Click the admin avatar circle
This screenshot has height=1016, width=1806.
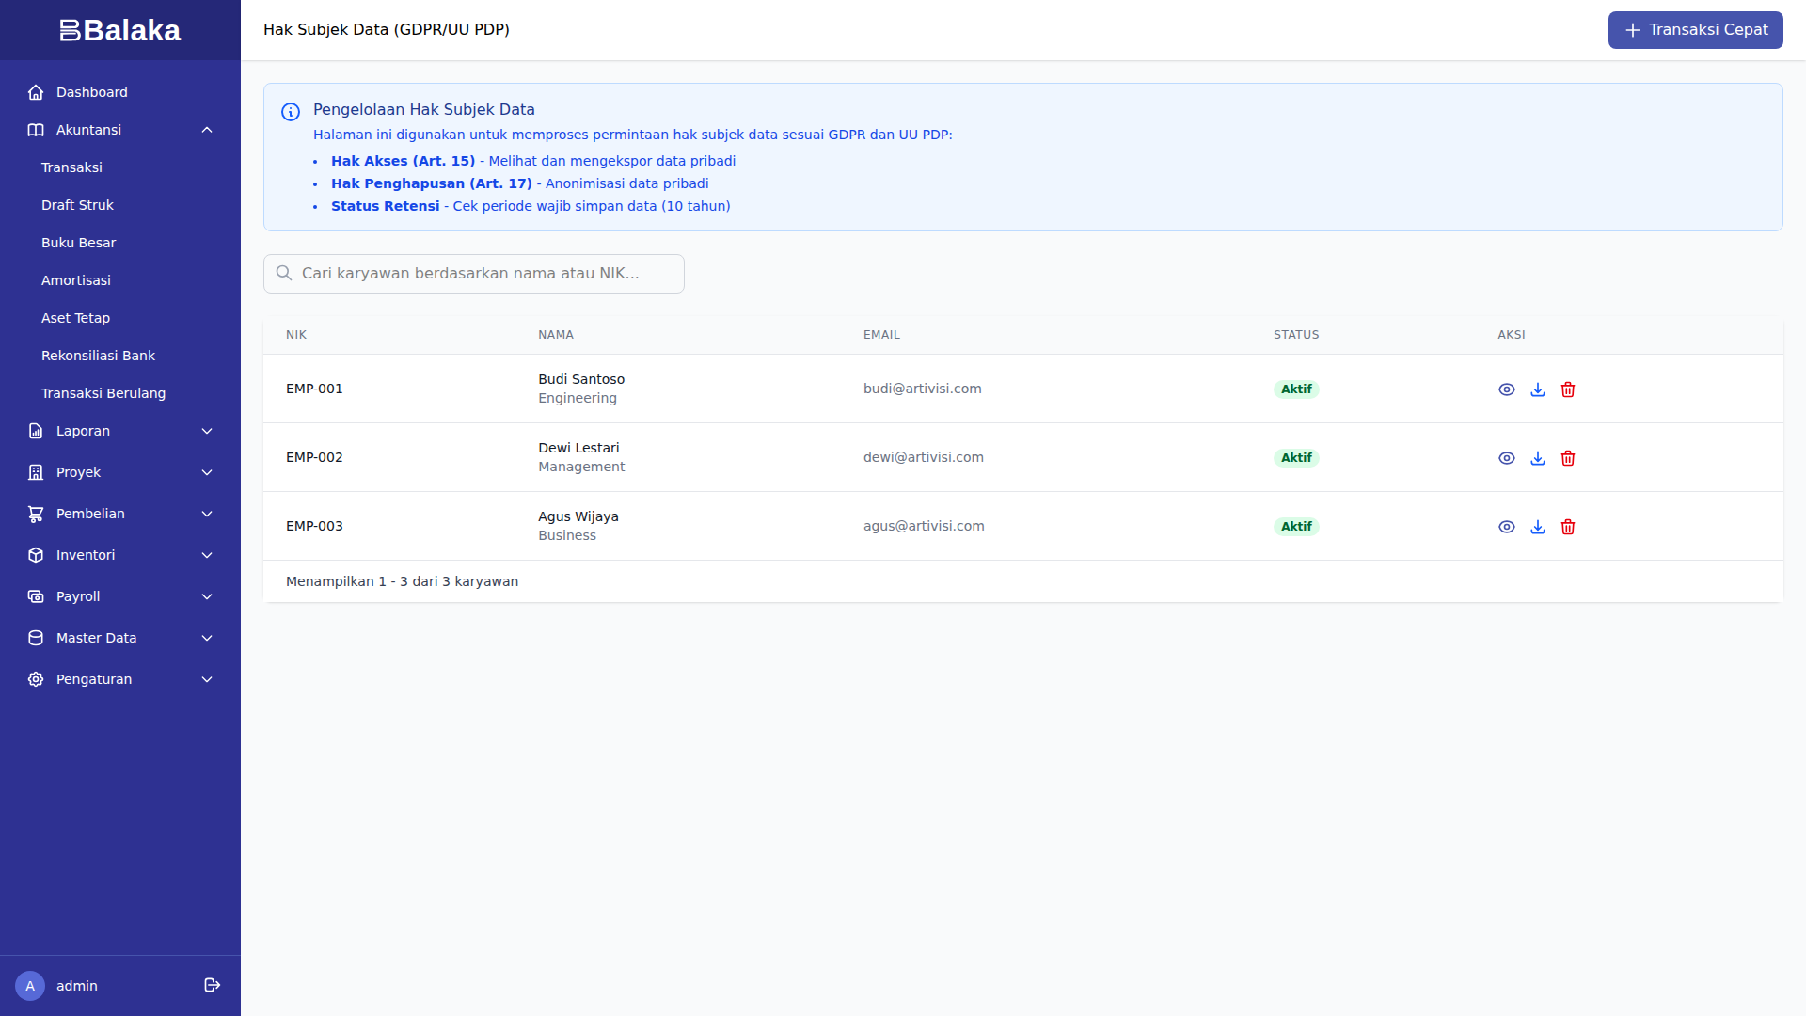(30, 985)
